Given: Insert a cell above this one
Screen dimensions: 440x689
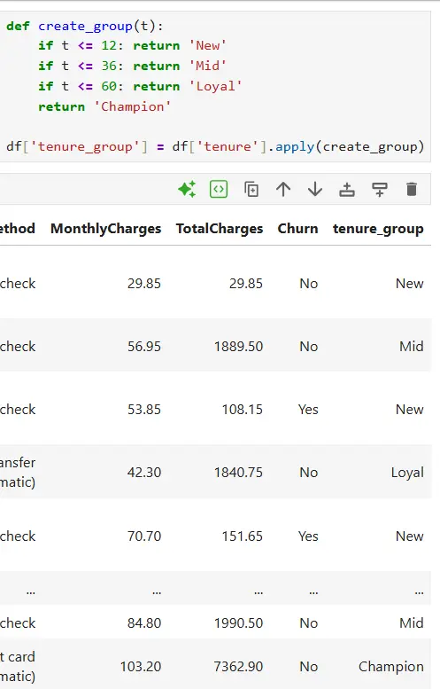Looking at the screenshot, I should [x=347, y=190].
